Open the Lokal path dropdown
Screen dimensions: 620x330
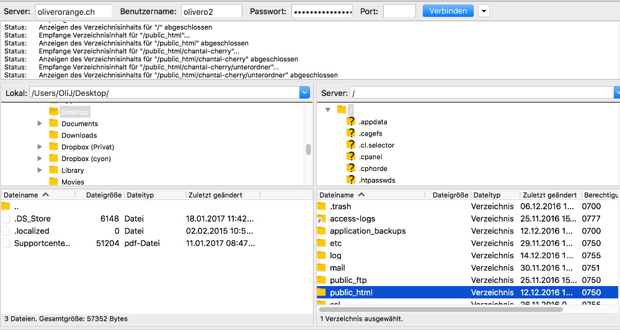[x=304, y=93]
